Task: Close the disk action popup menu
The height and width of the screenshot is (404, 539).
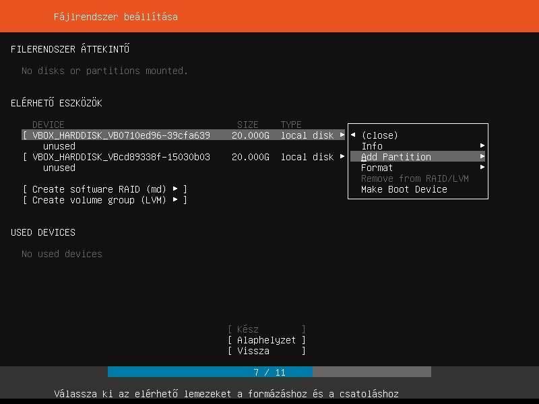Action: tap(379, 135)
